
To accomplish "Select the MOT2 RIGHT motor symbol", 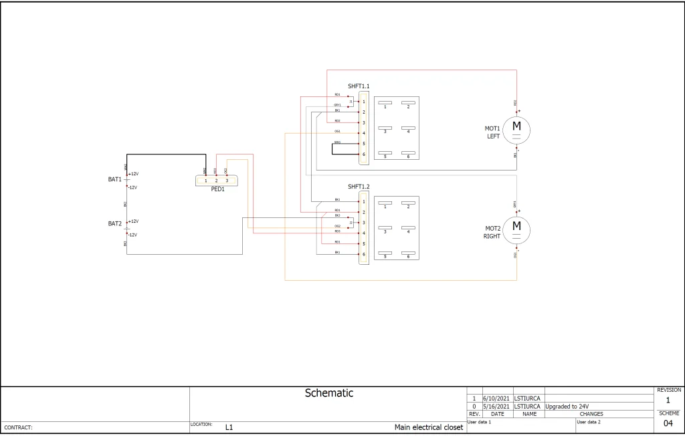I will [516, 229].
